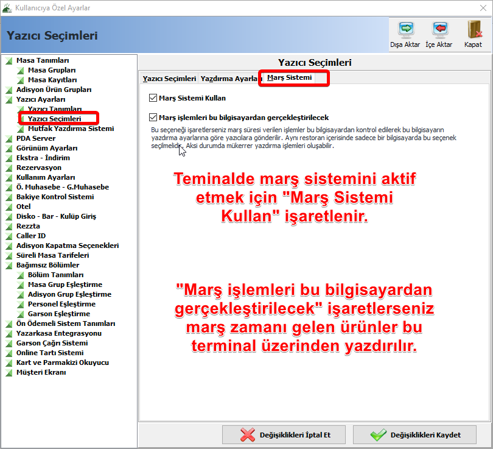The width and height of the screenshot is (493, 449).
Task: Select Yazıcı Seçimleri in the tree
Action: point(54,119)
